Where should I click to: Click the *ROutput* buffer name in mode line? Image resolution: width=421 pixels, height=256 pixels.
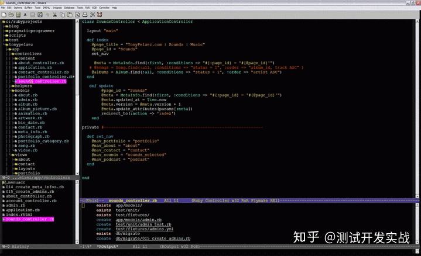(107, 247)
